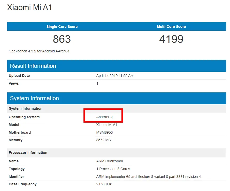Click the Xiaomi Mi A1 page title

[29, 7]
